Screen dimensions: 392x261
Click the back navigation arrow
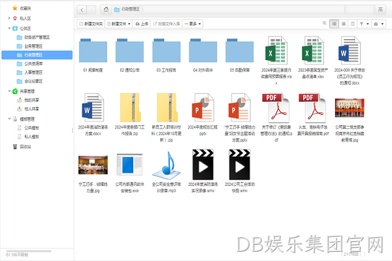(x=82, y=10)
